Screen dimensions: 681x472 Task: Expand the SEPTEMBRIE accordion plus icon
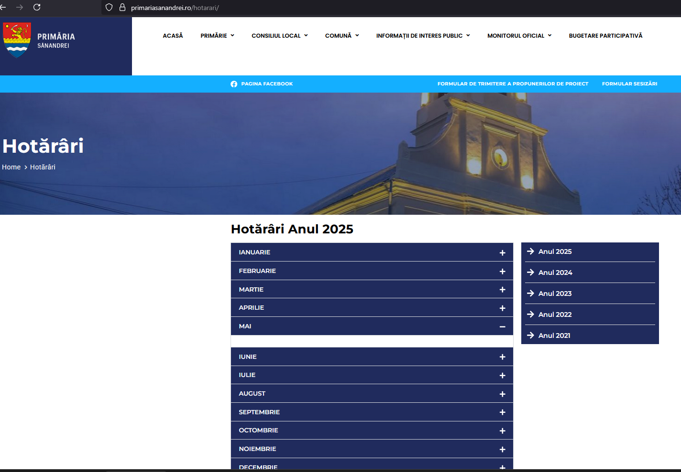point(502,412)
